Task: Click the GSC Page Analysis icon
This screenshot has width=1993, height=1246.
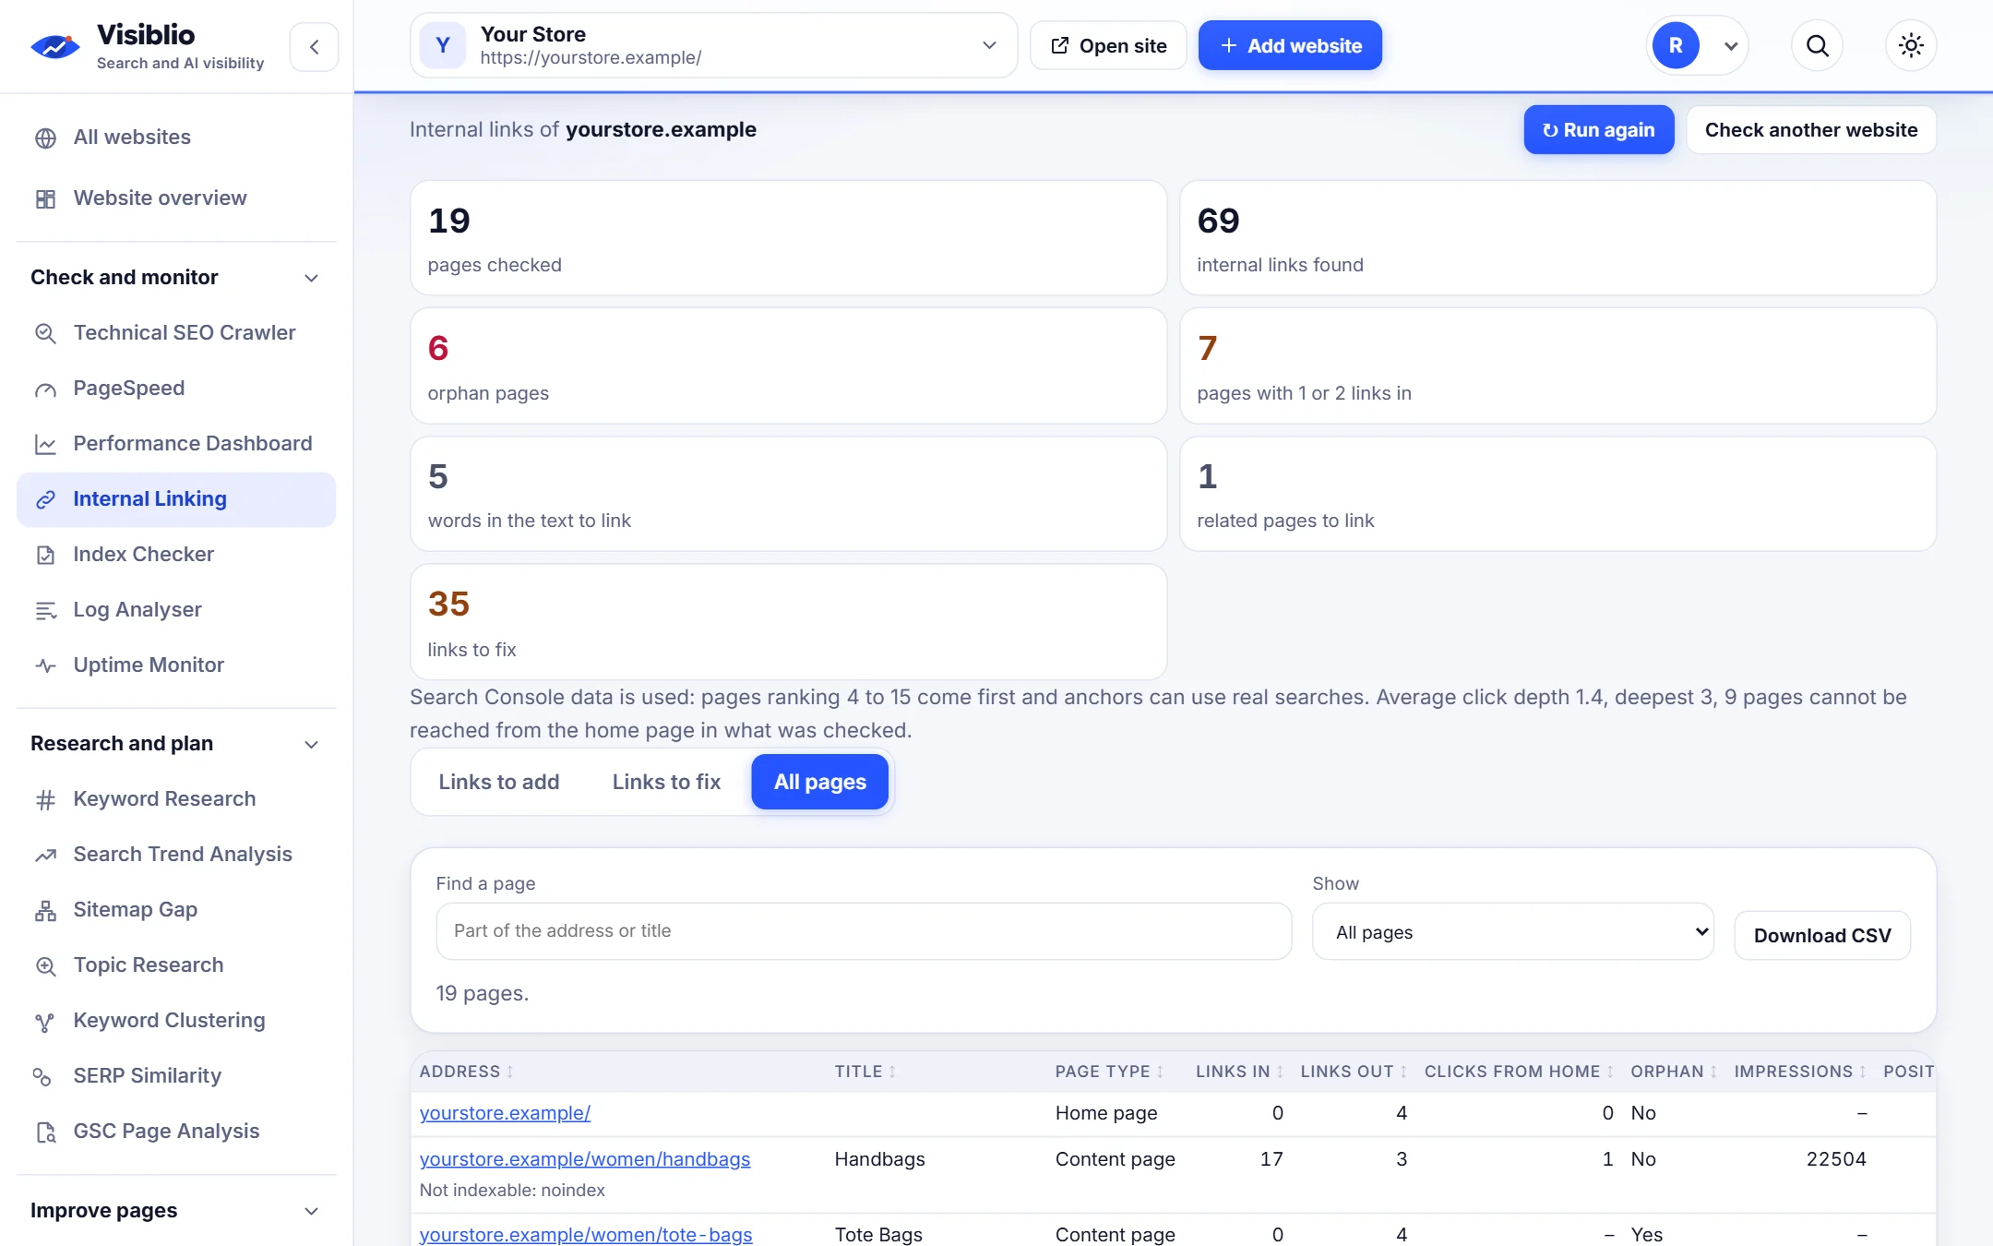Action: coord(45,1132)
